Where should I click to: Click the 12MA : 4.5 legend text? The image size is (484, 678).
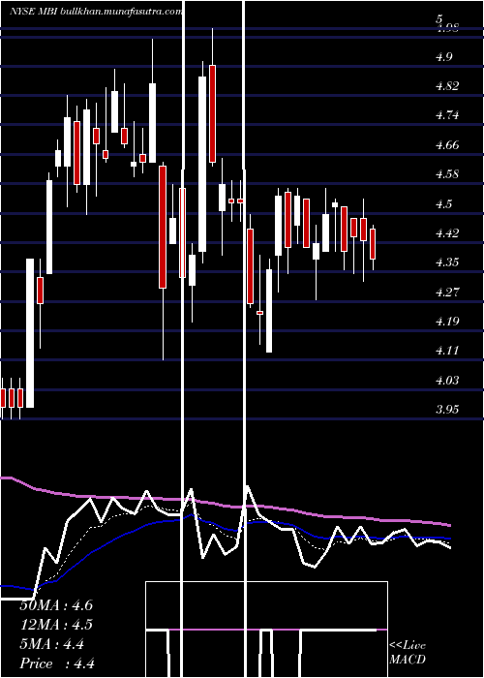coord(56,625)
